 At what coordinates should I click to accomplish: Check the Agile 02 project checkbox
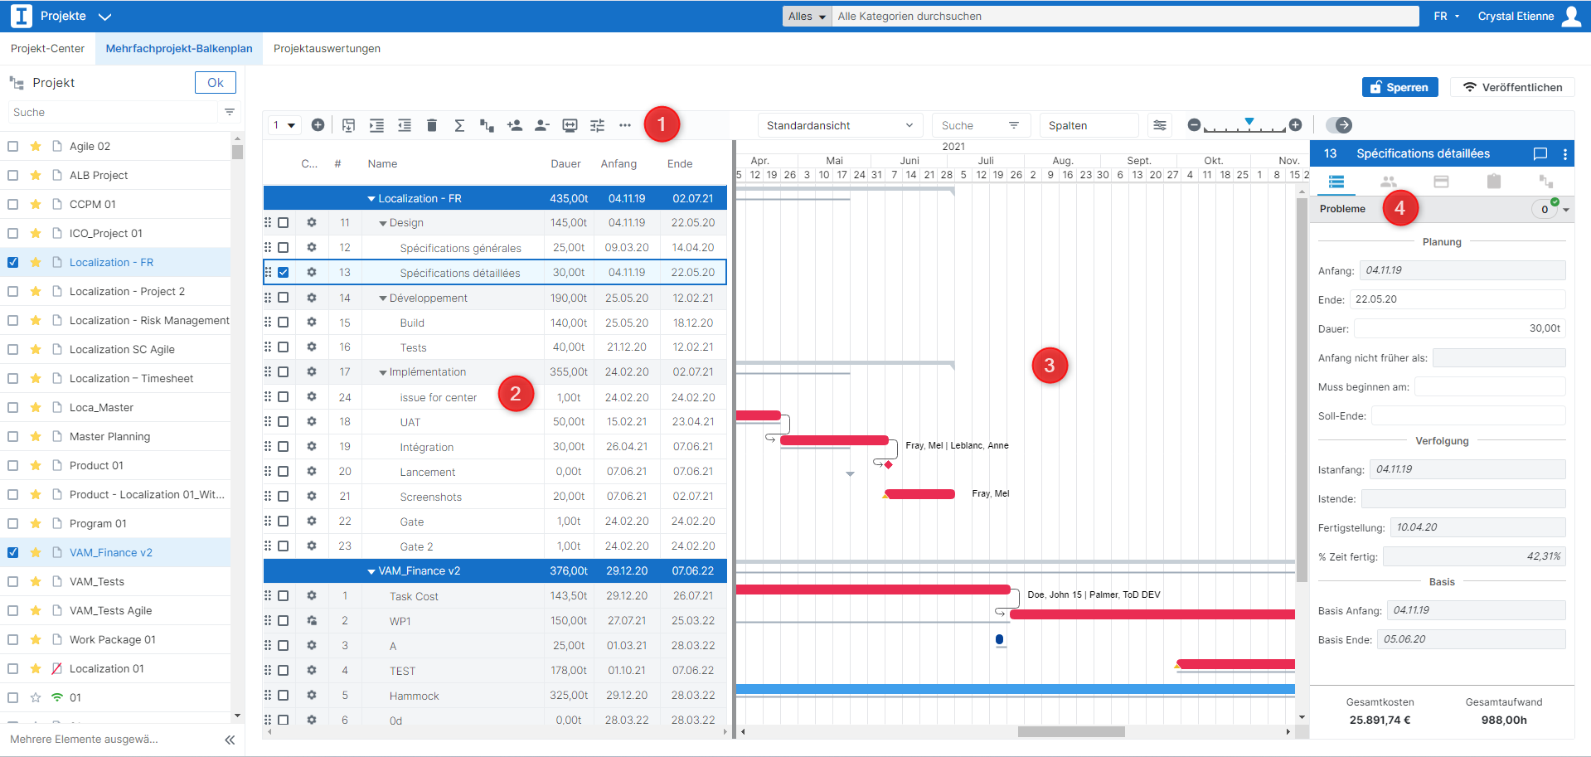coord(12,146)
